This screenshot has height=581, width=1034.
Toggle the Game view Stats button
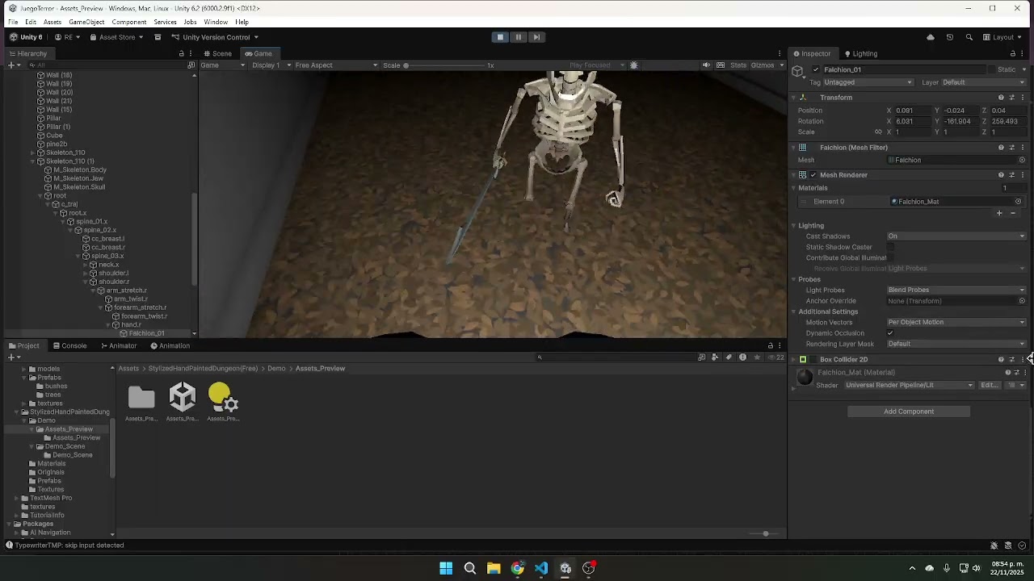tap(738, 65)
